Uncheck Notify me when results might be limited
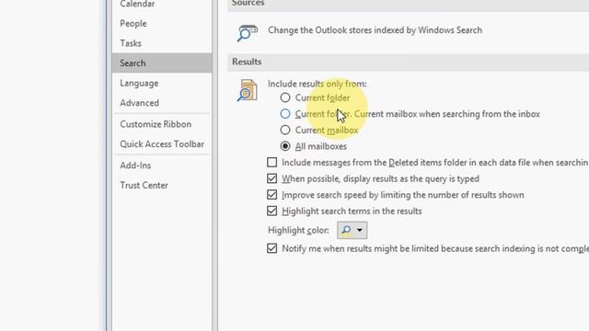This screenshot has width=589, height=331. click(272, 248)
